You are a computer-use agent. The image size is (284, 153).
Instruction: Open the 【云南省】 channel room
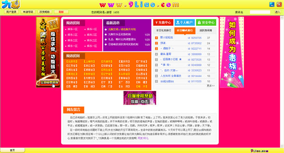pos(107,78)
